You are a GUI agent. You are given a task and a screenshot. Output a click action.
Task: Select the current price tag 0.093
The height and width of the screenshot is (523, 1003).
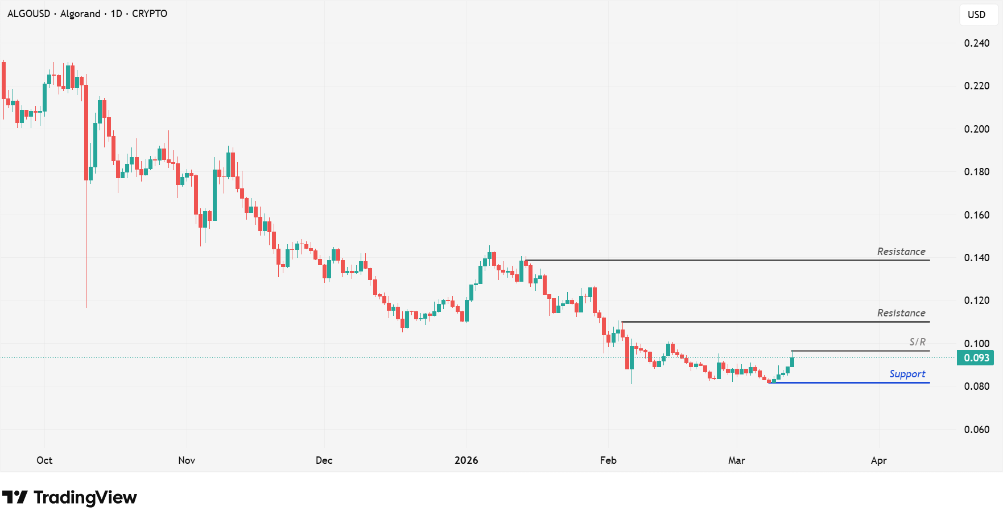[976, 358]
